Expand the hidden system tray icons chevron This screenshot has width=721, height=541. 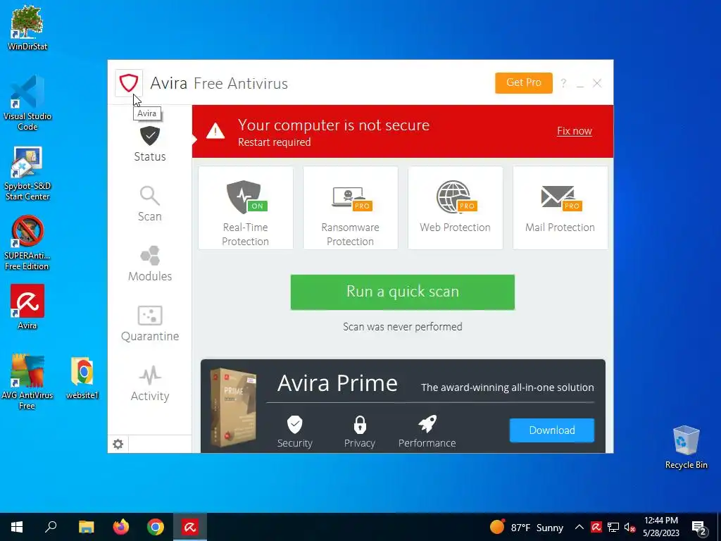pyautogui.click(x=579, y=527)
